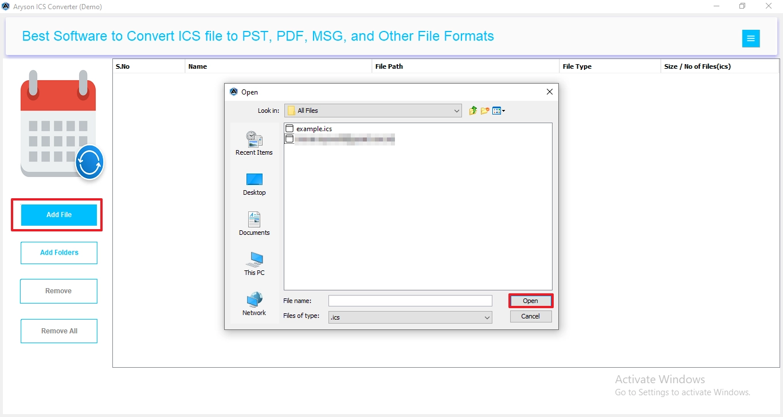Click the File Type column header
783x417 pixels.
pyautogui.click(x=610, y=66)
